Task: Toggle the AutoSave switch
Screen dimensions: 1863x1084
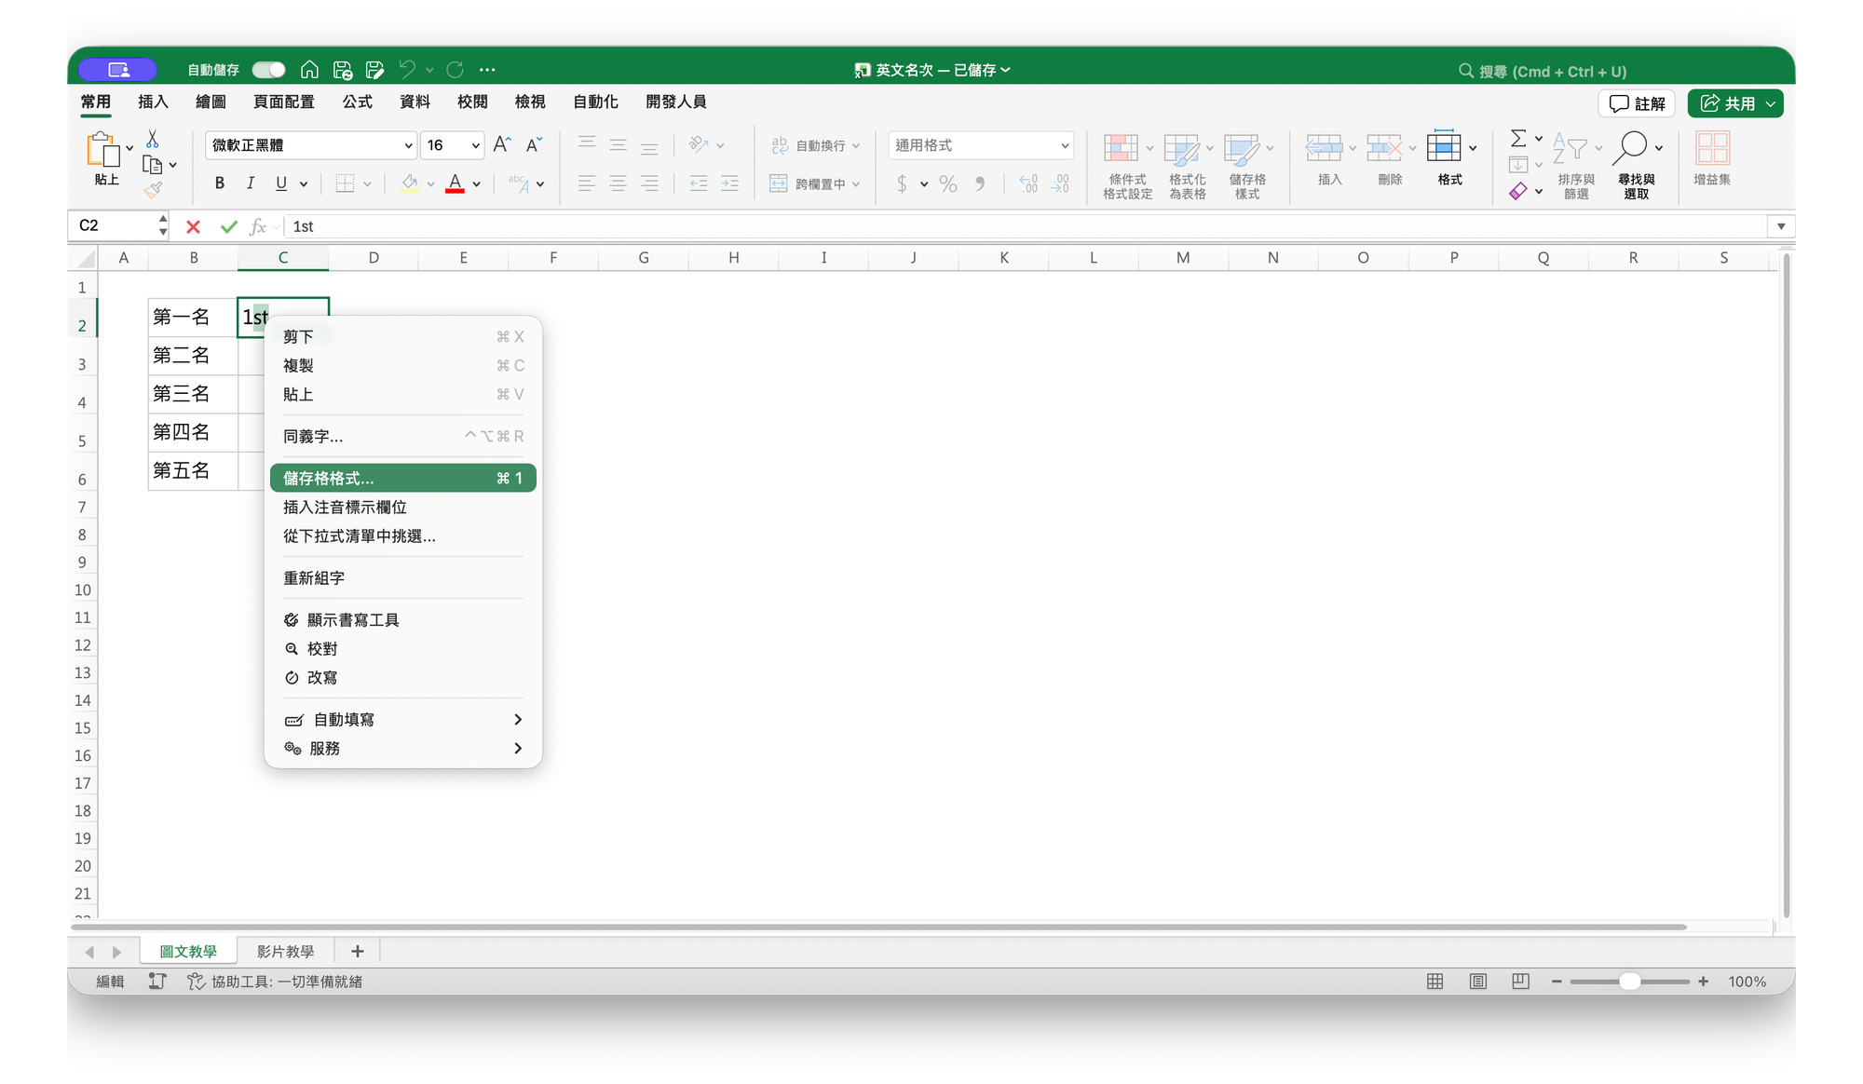Action: 268,70
